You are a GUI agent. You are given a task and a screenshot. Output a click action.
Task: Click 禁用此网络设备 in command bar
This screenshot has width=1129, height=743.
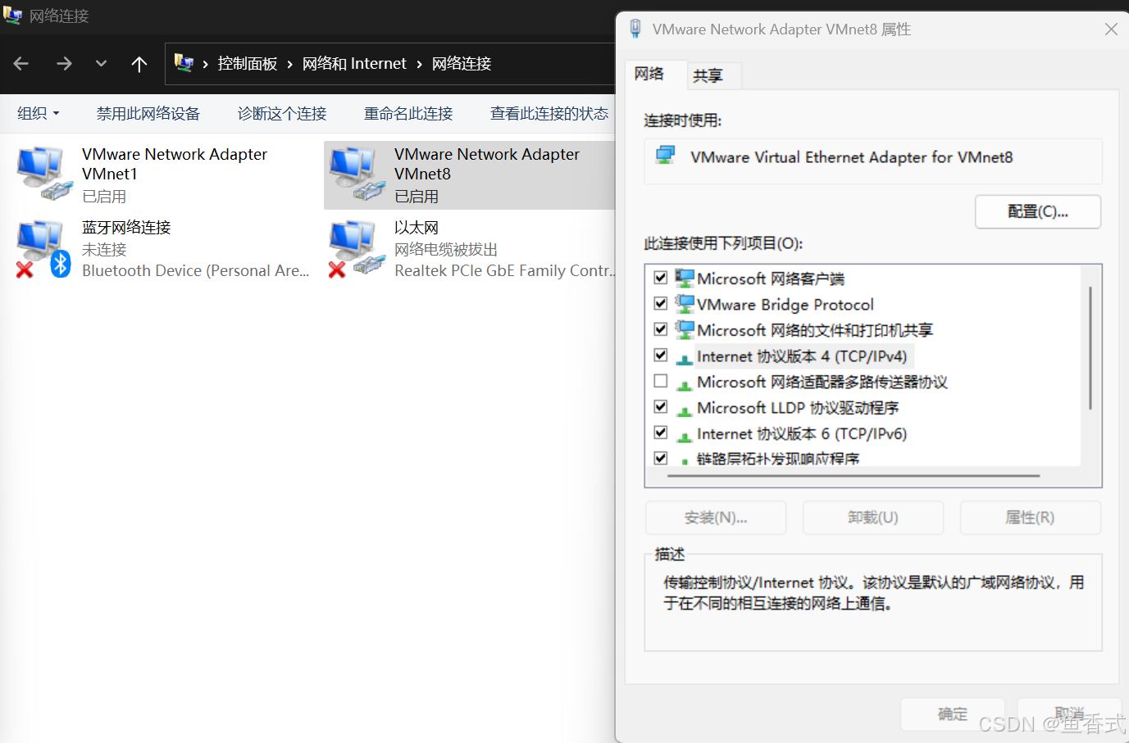pos(148,113)
